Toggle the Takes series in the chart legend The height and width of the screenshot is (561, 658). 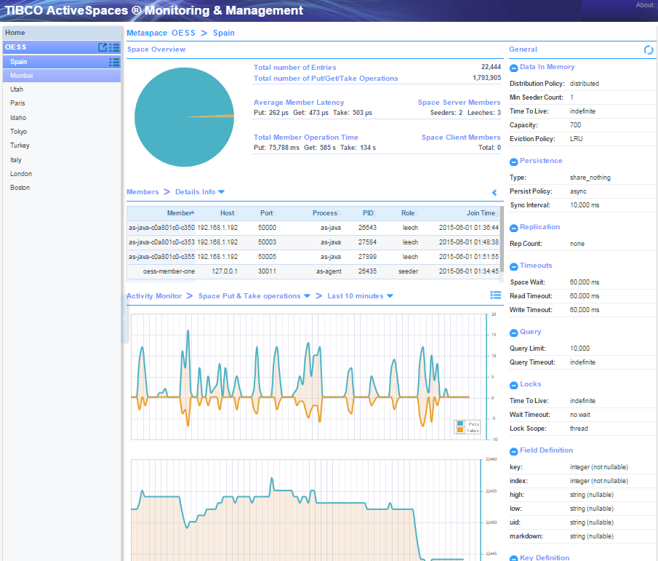pyautogui.click(x=474, y=430)
